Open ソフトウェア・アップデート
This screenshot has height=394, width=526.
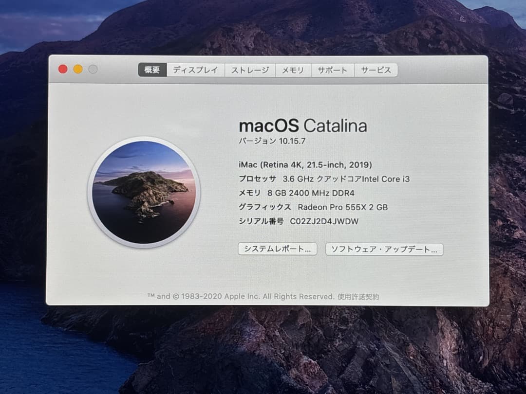384,250
